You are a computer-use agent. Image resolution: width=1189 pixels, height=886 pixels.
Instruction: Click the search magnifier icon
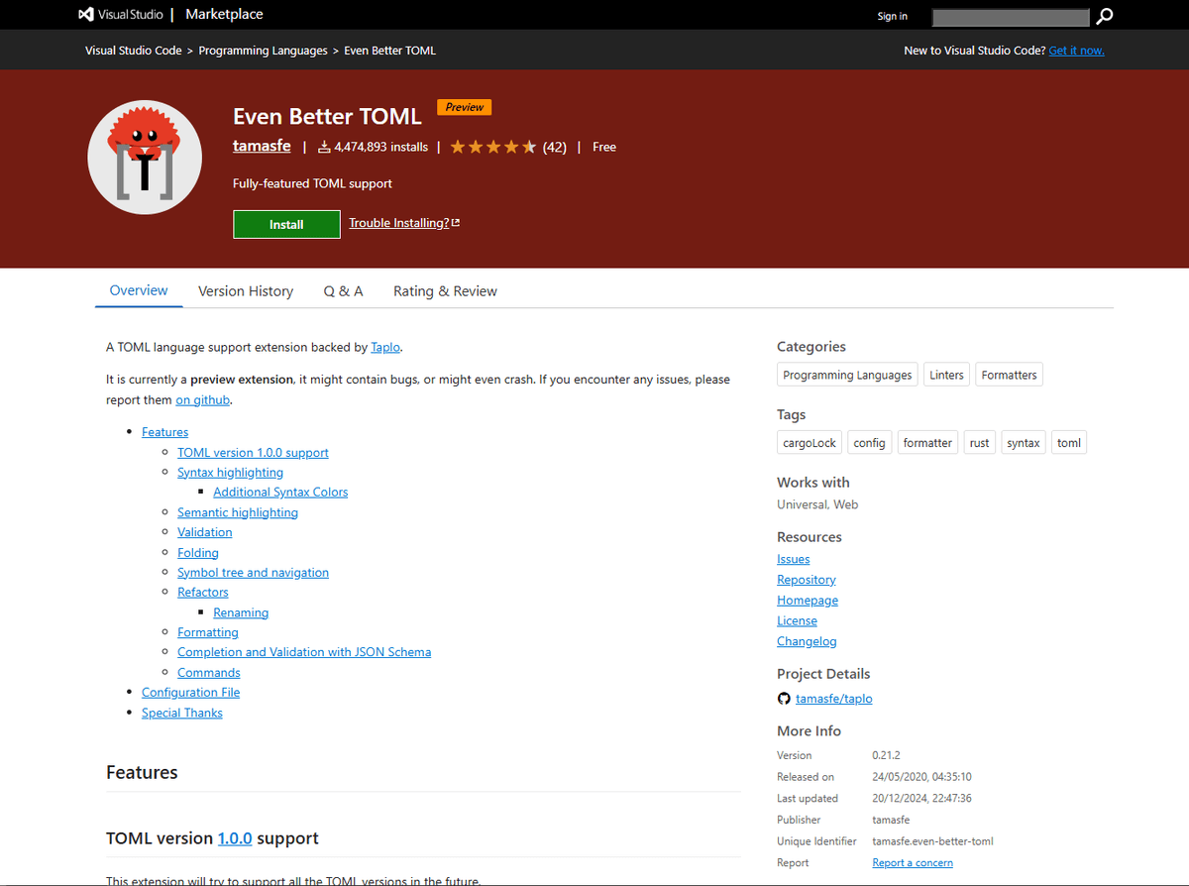[1105, 16]
